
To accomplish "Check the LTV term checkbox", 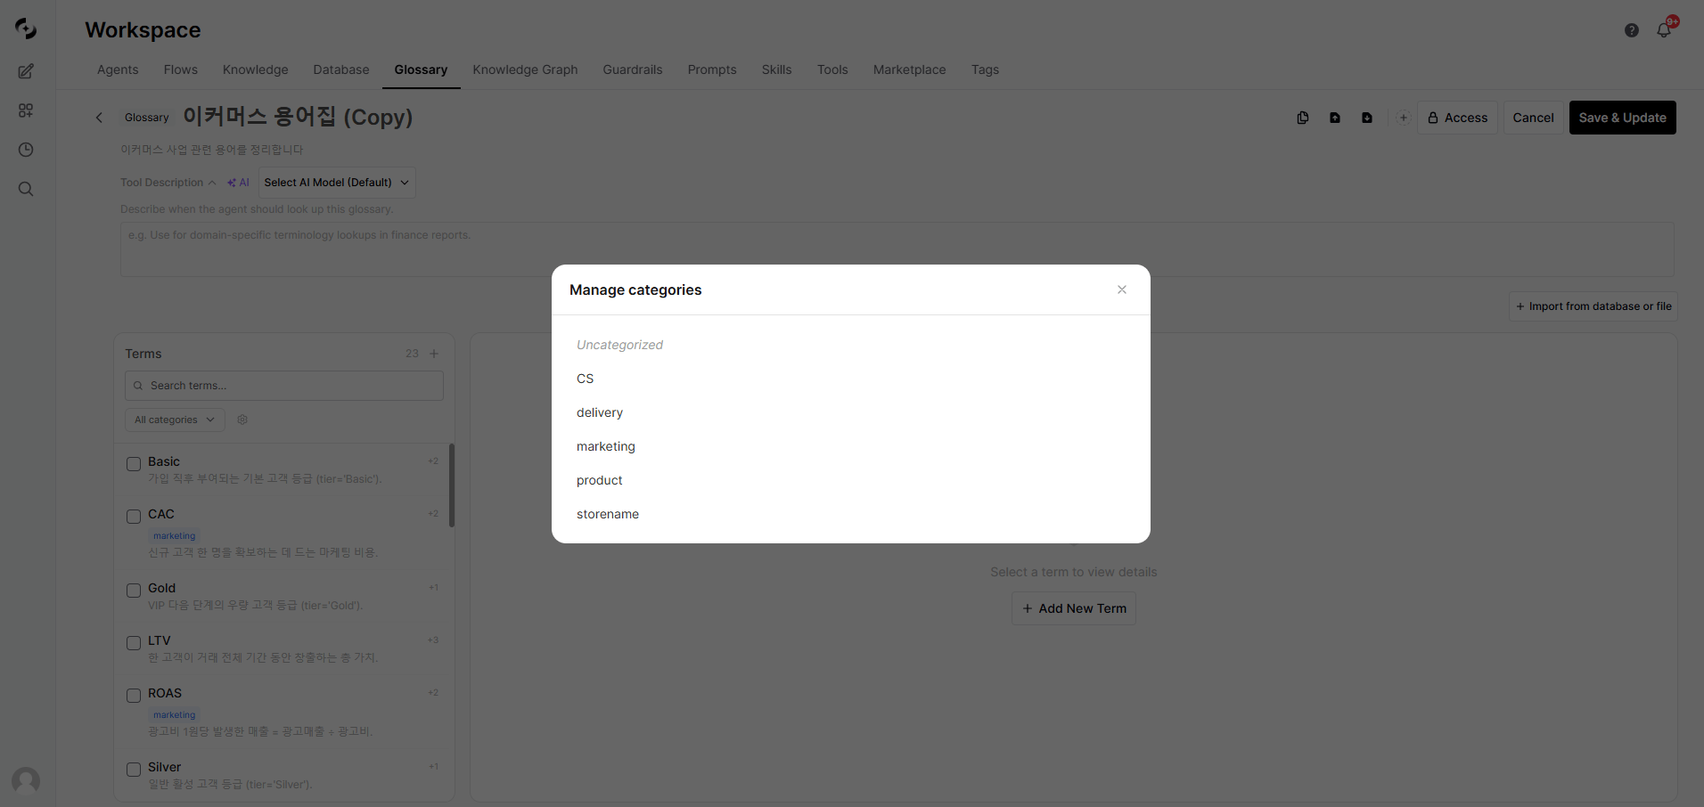I will 134,643.
